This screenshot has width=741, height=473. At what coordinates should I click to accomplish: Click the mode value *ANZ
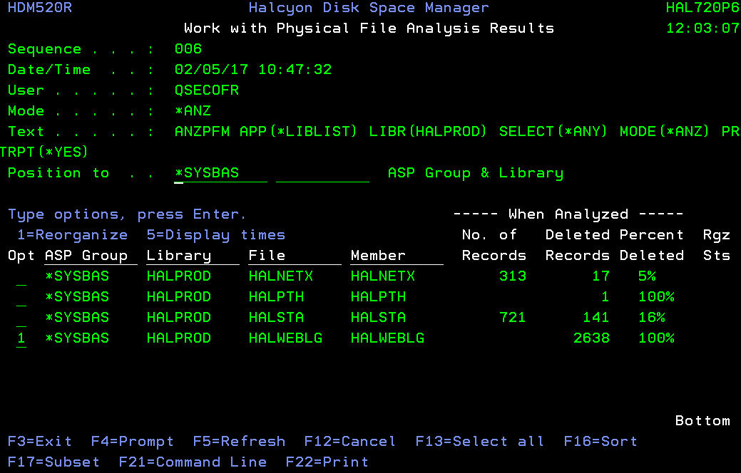193,111
